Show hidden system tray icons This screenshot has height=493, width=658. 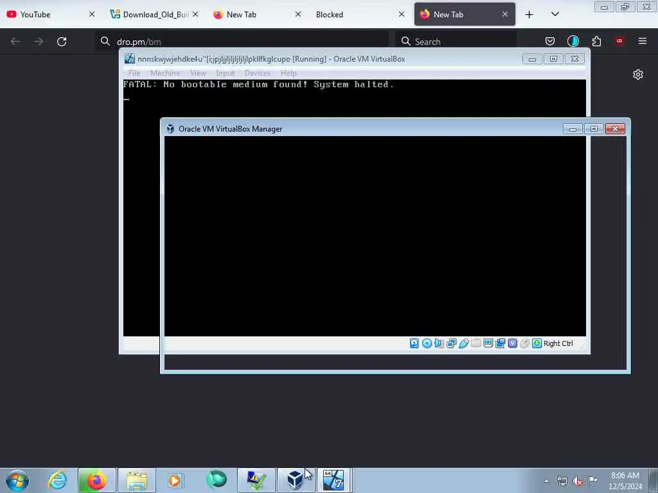[x=546, y=481]
